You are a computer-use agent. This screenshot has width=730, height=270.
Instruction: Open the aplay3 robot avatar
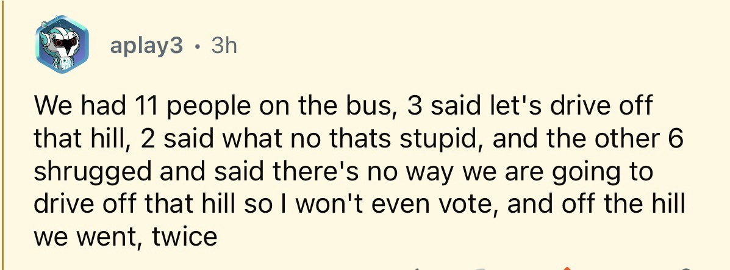tap(62, 44)
